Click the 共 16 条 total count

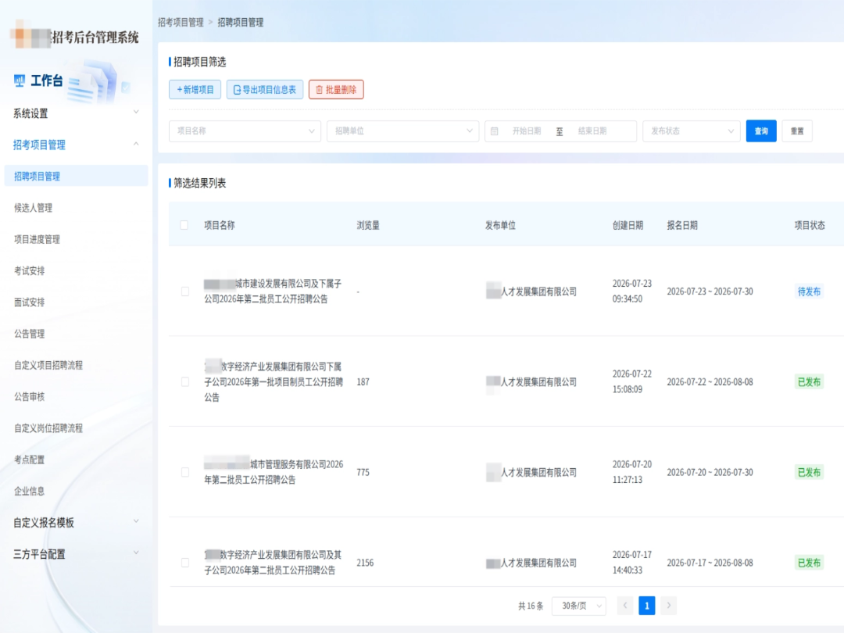[x=531, y=606]
